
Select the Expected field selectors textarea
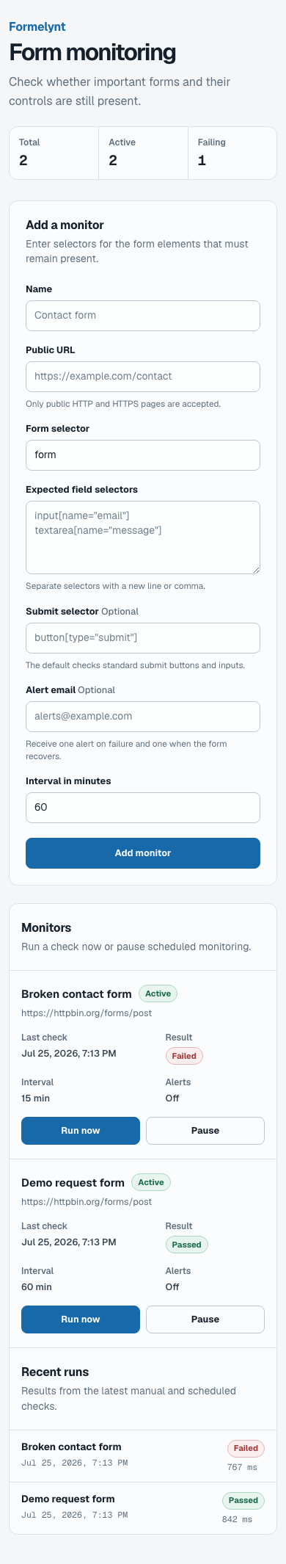point(143,537)
